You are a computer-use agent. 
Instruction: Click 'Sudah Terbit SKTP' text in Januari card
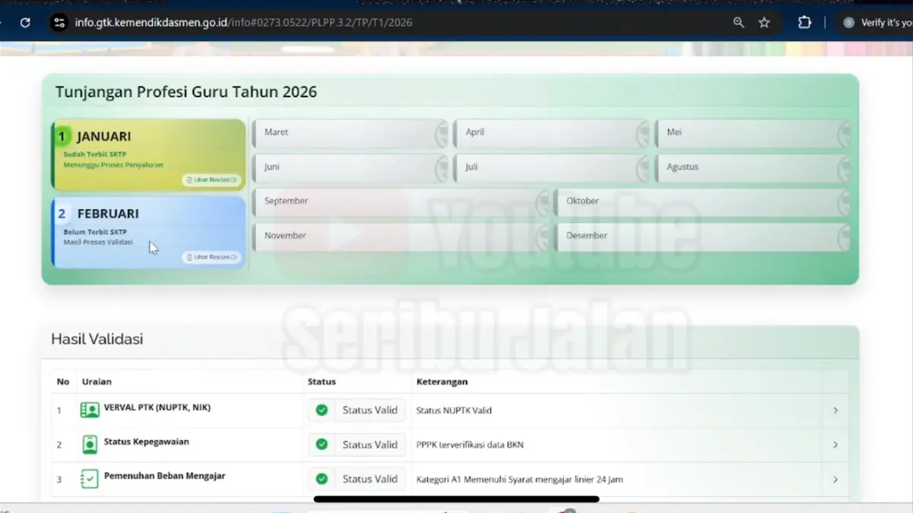coord(95,154)
